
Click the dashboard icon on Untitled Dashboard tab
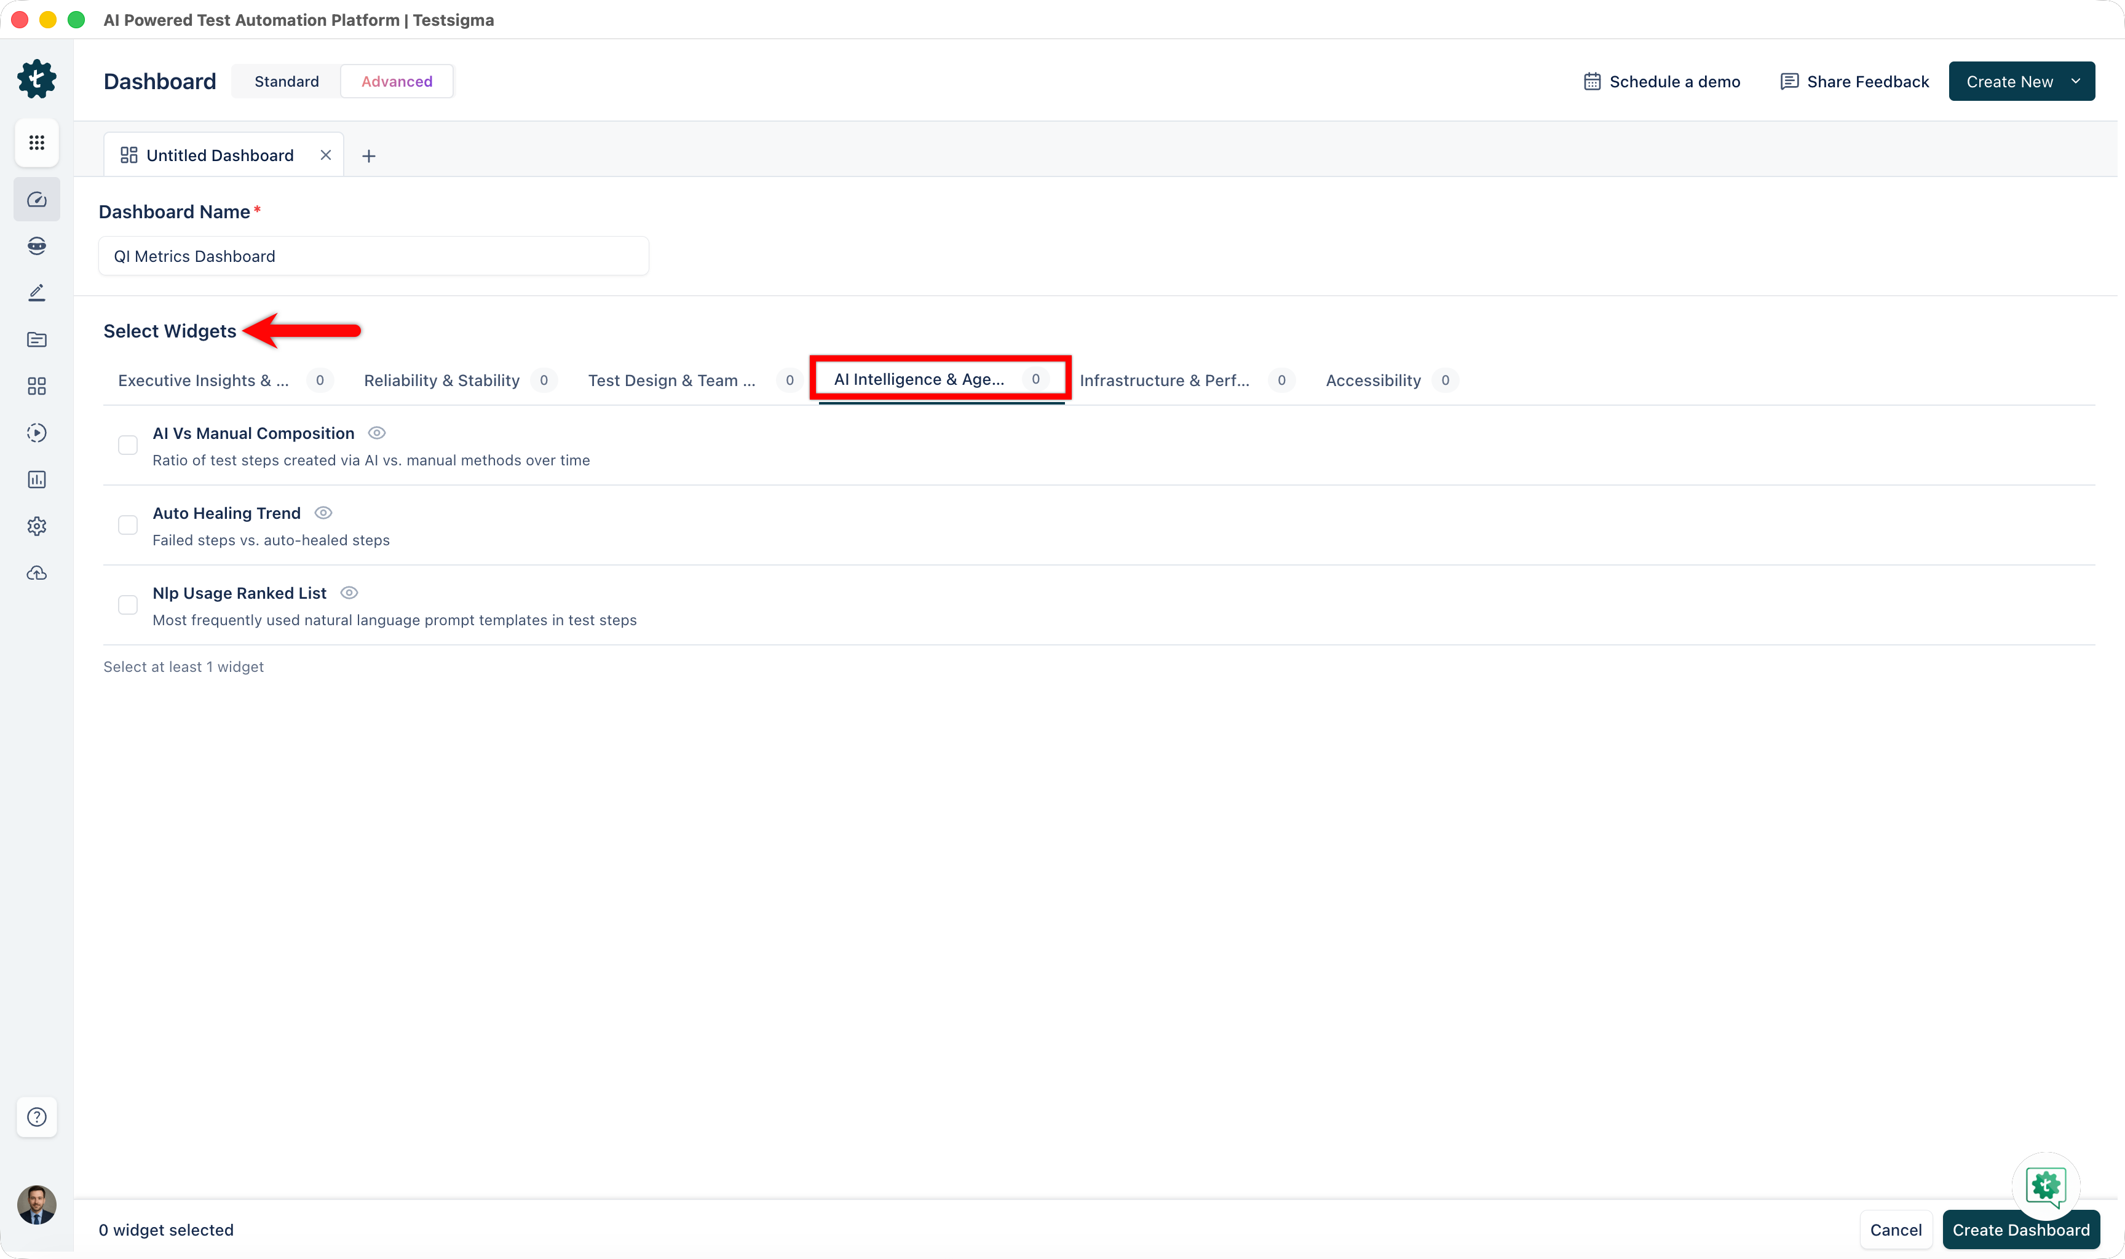(x=129, y=156)
